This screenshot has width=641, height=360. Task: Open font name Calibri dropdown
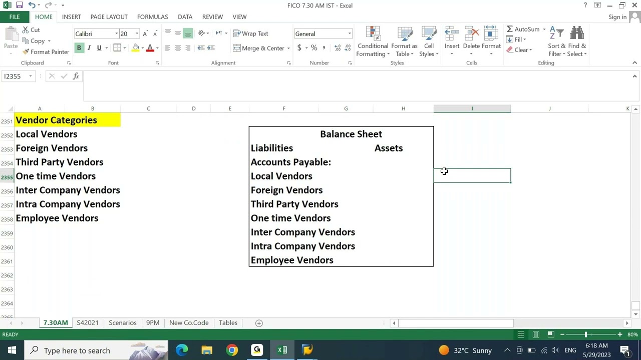116,33
